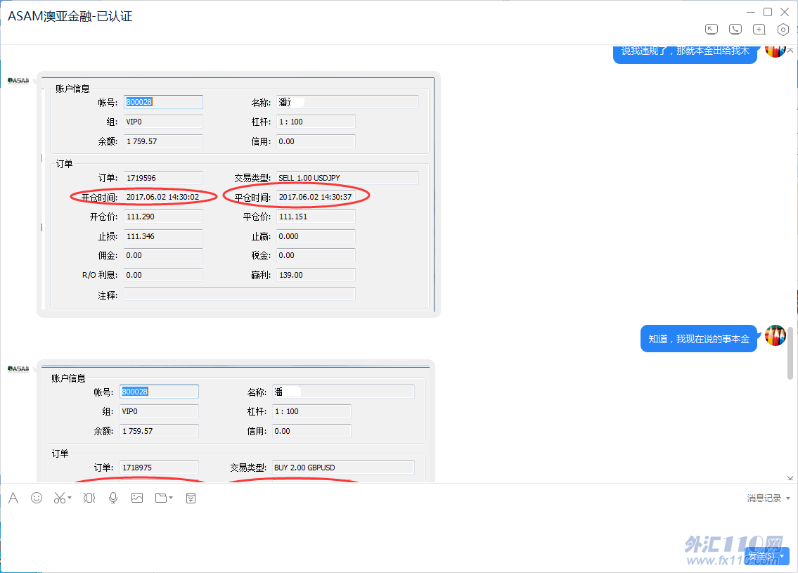The image size is (798, 573).
Task: Open the red packet icon
Action: click(191, 498)
